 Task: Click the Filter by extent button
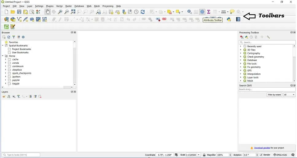[x=274, y=95]
